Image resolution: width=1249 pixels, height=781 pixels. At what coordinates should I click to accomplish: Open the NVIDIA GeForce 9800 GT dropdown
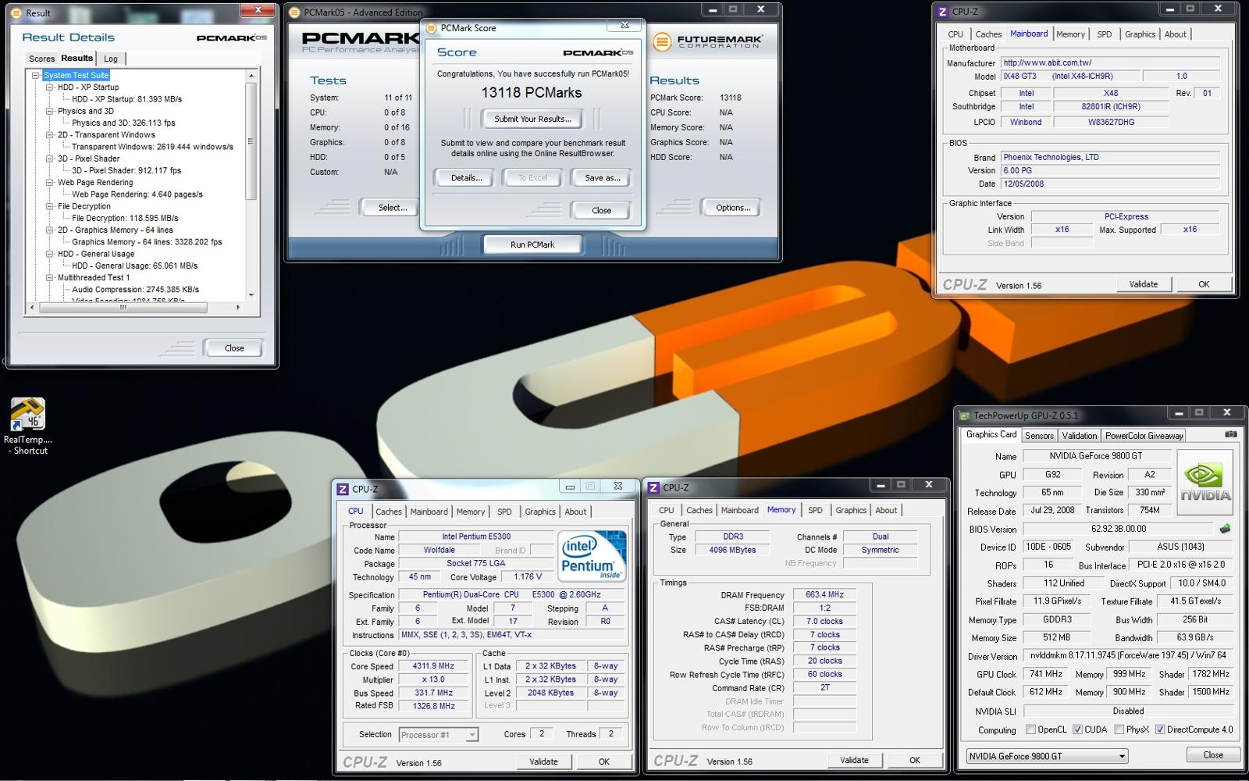pos(1047,756)
